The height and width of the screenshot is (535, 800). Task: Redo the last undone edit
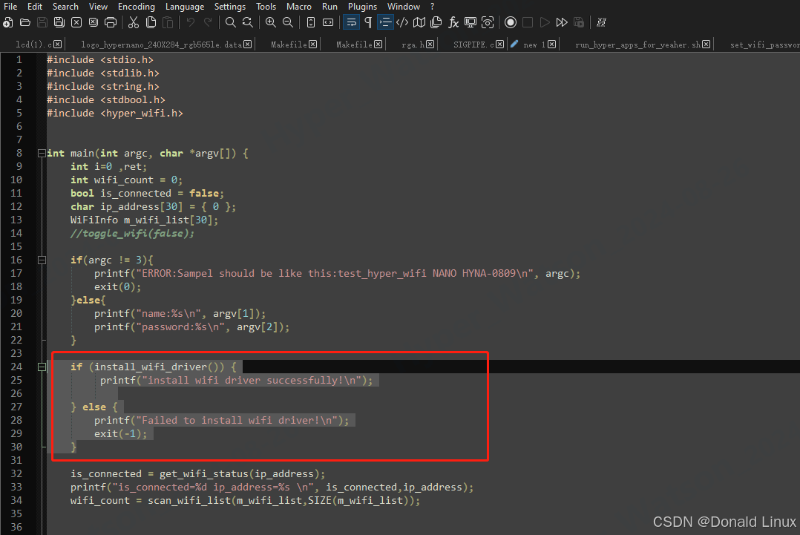tap(208, 22)
